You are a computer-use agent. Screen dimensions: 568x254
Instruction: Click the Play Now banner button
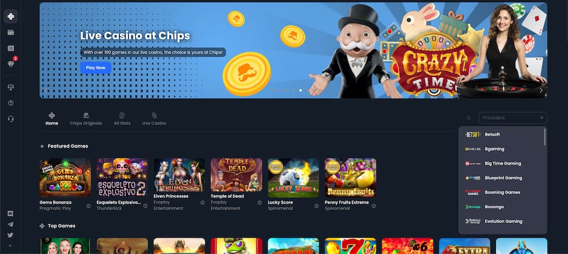96,68
